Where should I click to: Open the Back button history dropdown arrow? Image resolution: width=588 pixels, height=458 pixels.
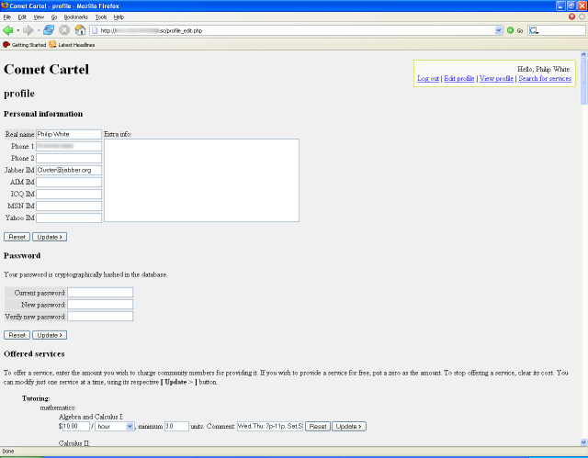pos(17,30)
